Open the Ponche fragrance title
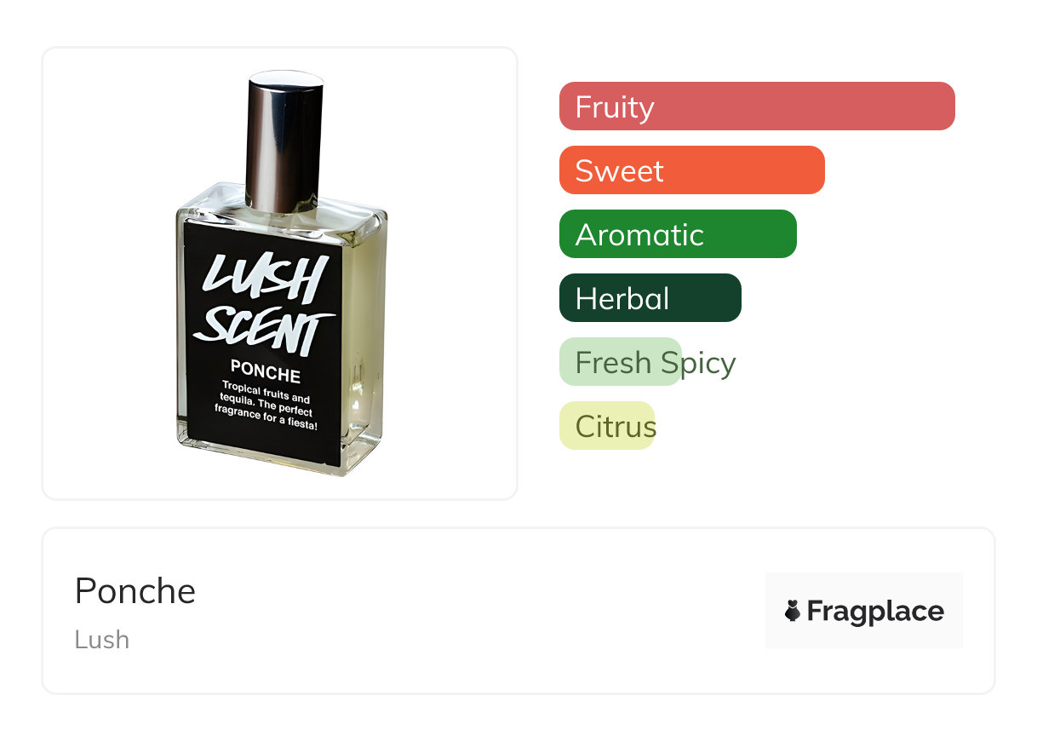1037x736 pixels. (x=135, y=591)
